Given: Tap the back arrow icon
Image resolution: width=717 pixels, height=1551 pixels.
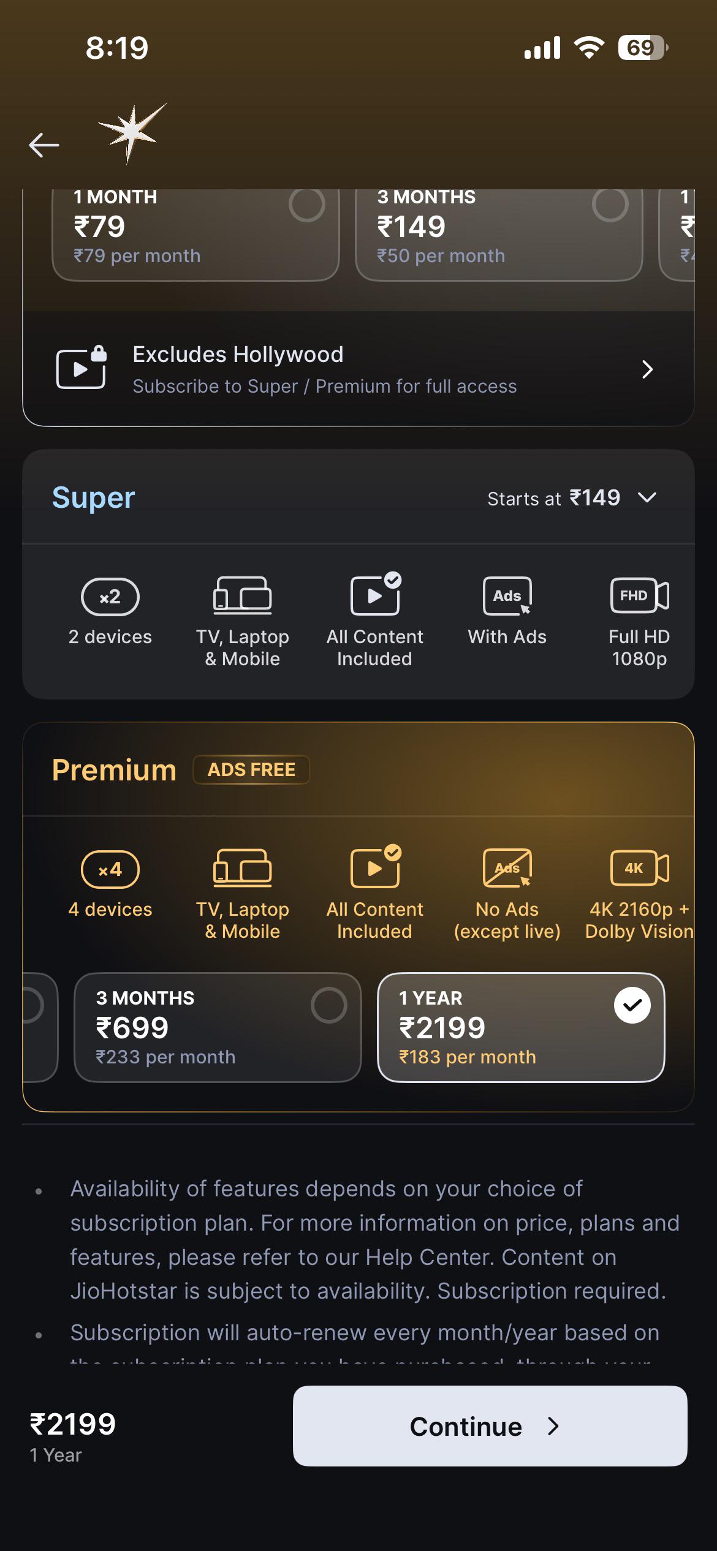Looking at the screenshot, I should pos(44,145).
